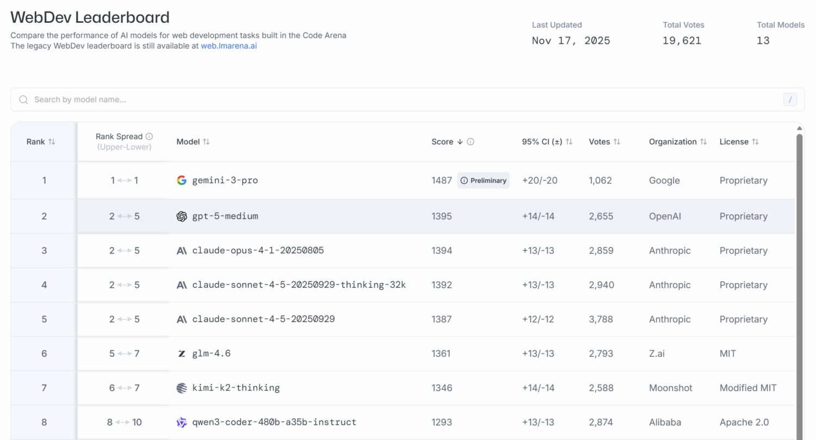The width and height of the screenshot is (816, 440).
Task: Click the Organization sort arrows
Action: (x=703, y=141)
